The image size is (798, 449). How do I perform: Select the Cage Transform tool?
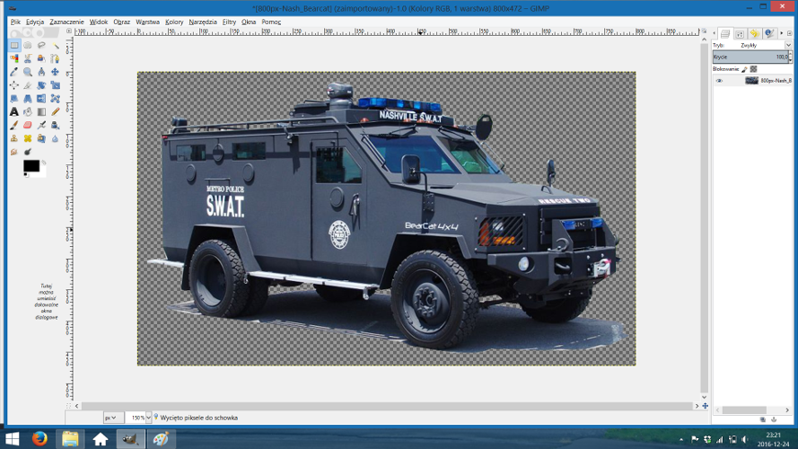point(55,98)
